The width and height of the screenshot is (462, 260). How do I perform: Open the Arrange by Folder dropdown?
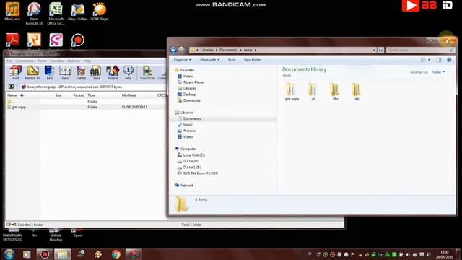click(x=438, y=72)
